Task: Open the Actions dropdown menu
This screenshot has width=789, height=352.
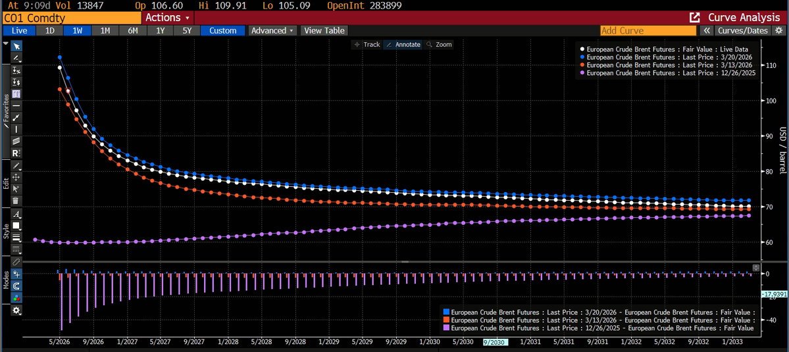Action: tap(168, 18)
